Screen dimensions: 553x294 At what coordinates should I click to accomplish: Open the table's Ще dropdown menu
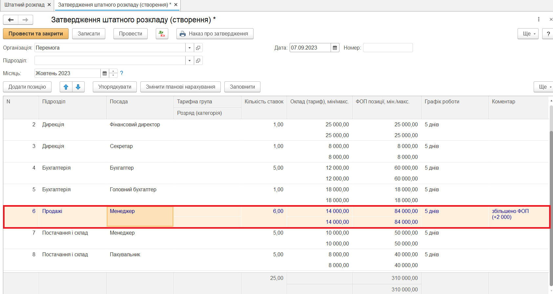tap(543, 87)
